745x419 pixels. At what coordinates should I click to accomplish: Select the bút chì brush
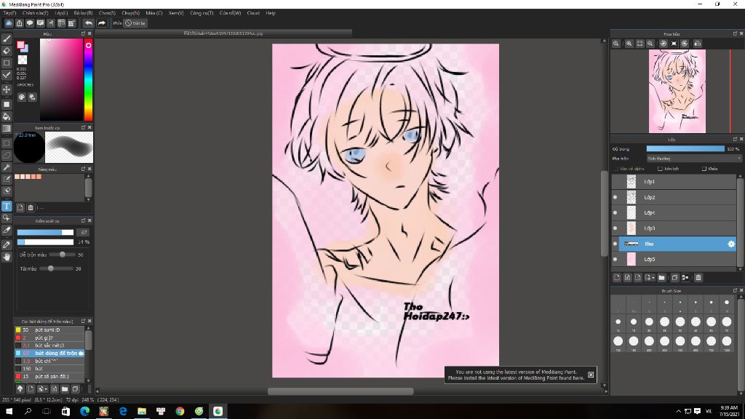tap(49, 361)
